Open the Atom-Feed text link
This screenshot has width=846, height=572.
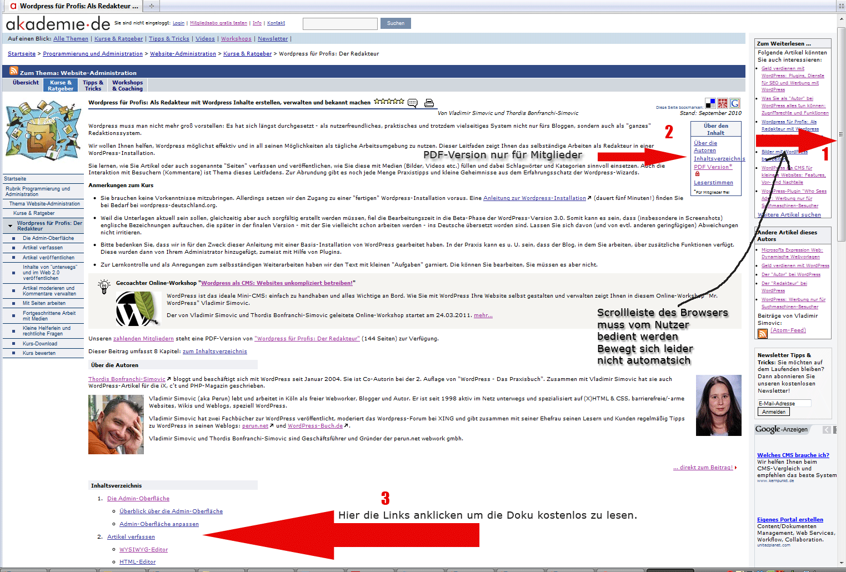tap(788, 330)
